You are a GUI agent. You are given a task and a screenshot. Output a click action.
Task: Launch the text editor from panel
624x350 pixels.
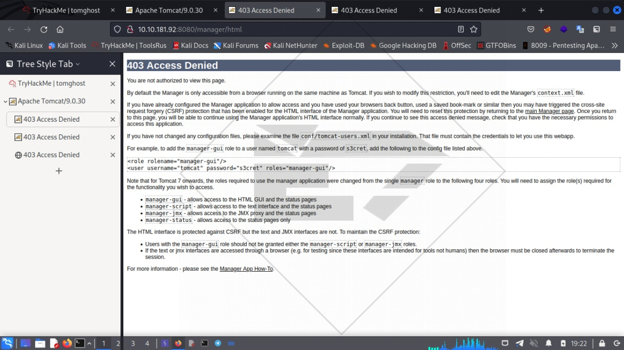point(54,343)
